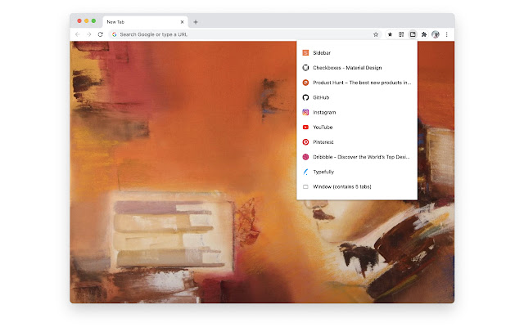
Task: Bookmark this tab with the star outline
Action: 376,34
